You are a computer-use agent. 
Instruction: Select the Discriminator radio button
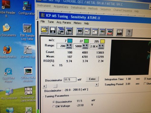(x=54, y=102)
